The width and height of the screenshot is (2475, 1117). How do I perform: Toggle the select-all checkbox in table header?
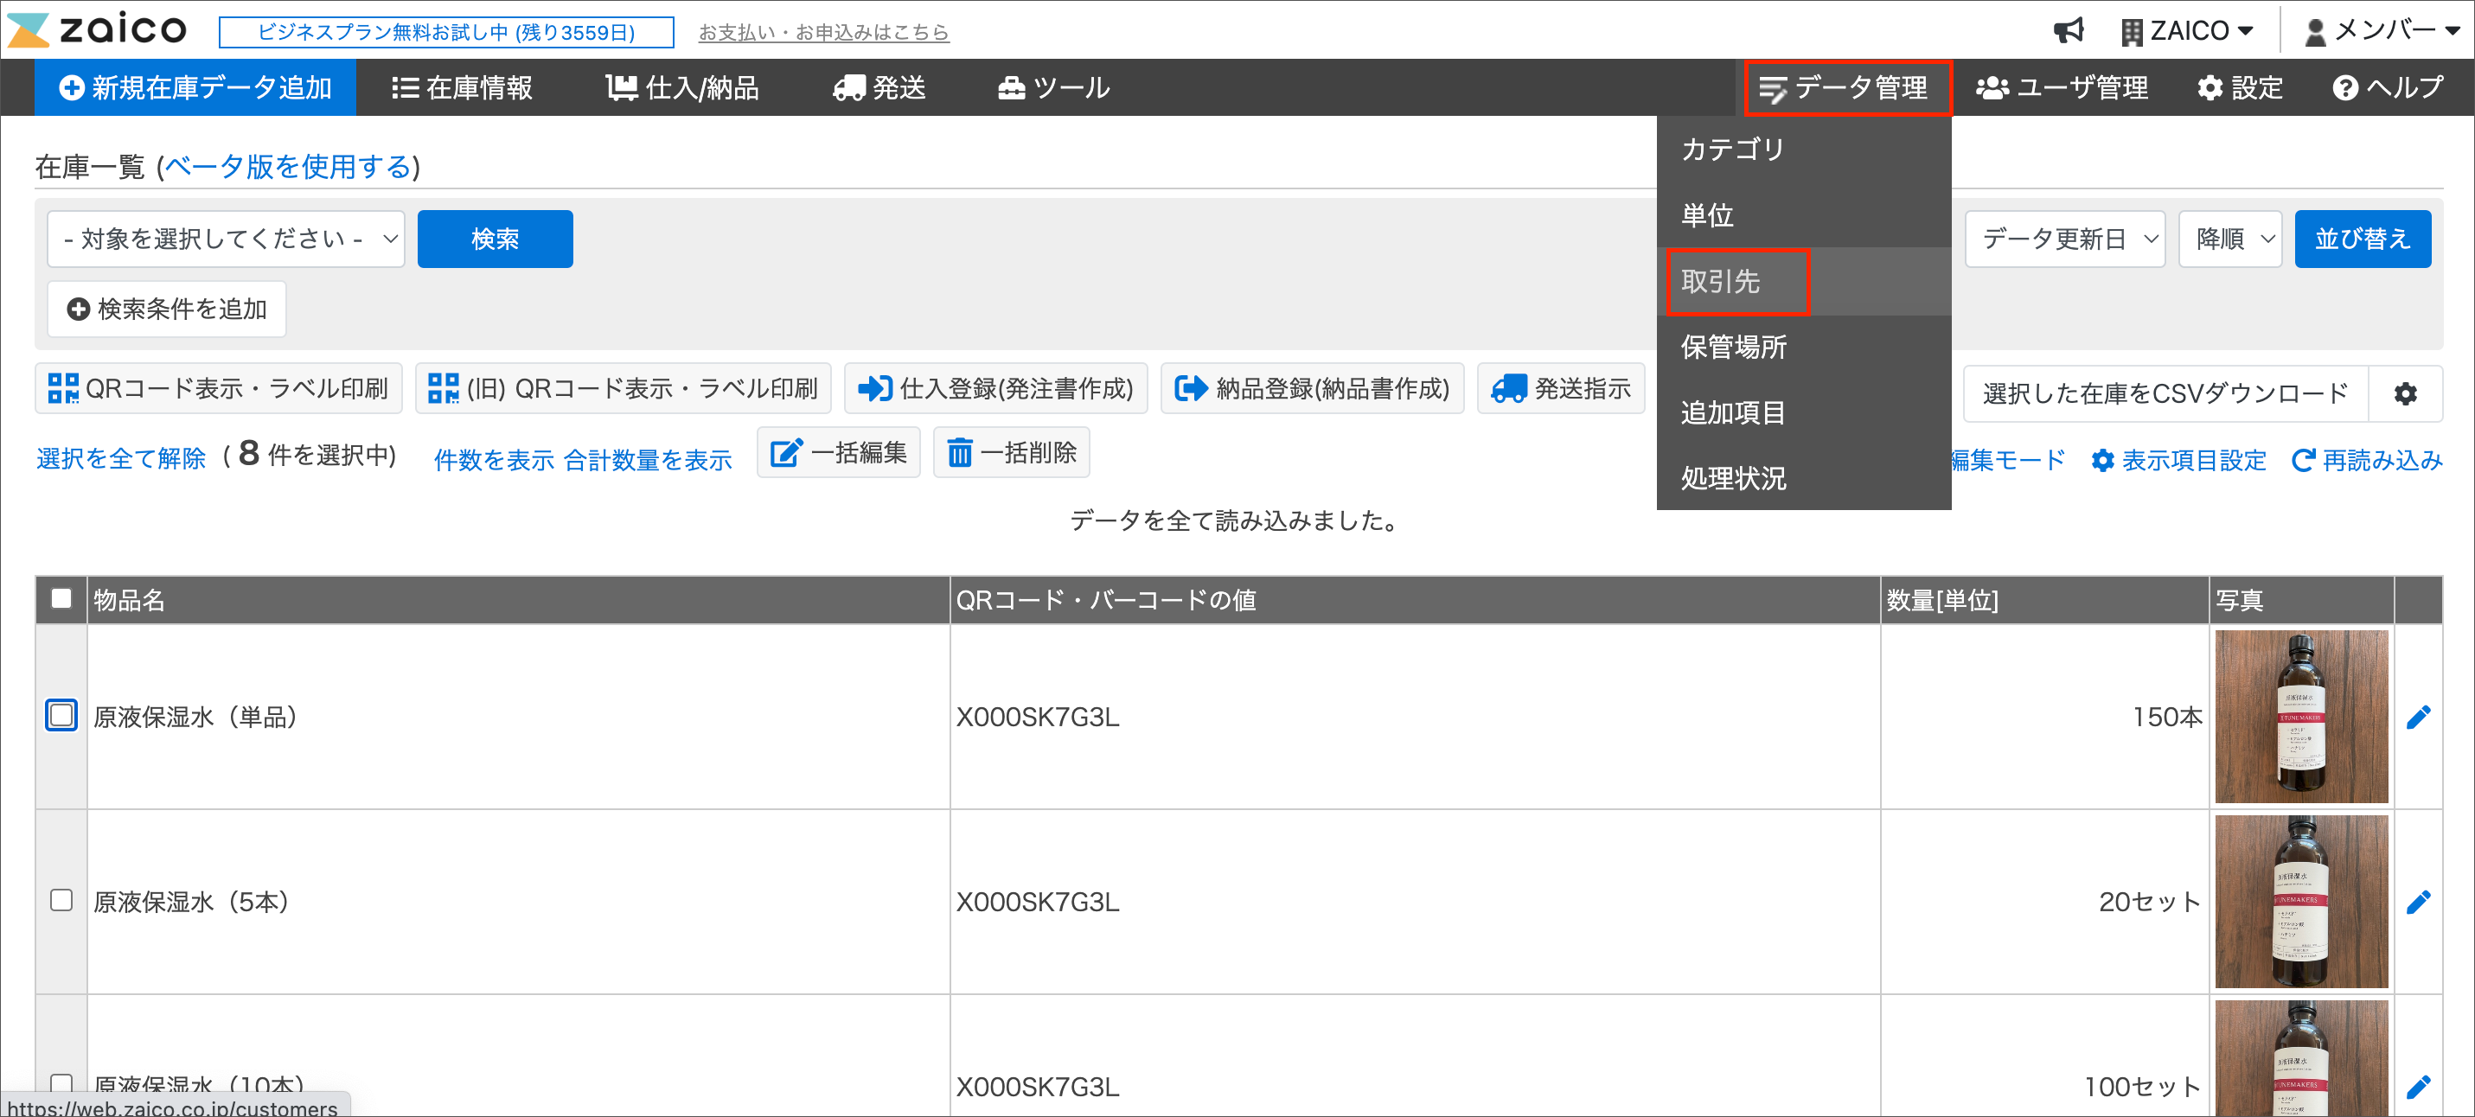click(61, 598)
